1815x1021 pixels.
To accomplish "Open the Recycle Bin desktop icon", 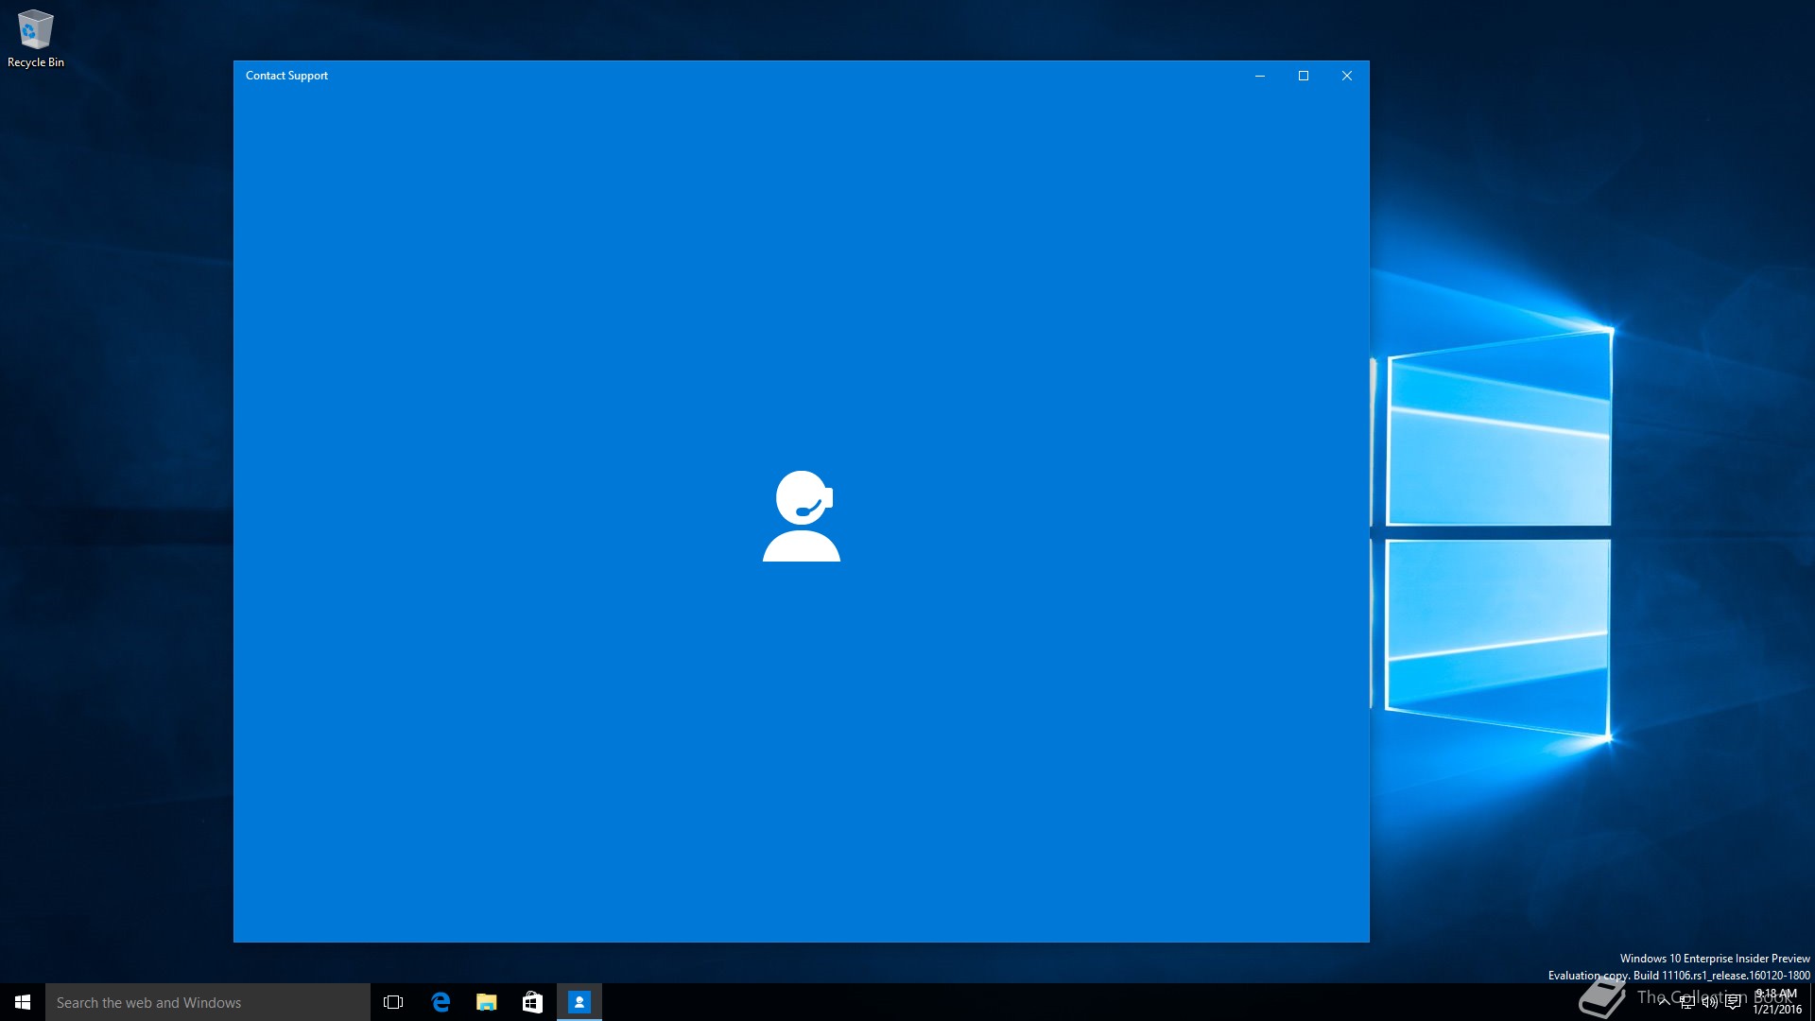I will point(35,38).
